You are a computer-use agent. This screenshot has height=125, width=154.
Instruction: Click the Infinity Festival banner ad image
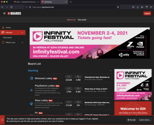tap(90, 43)
